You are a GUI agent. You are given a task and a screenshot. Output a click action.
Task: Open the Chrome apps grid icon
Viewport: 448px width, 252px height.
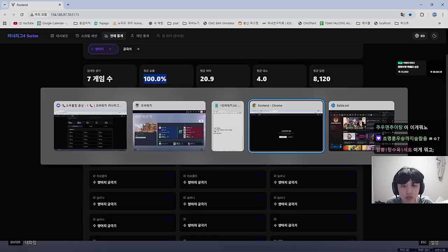coord(5,23)
